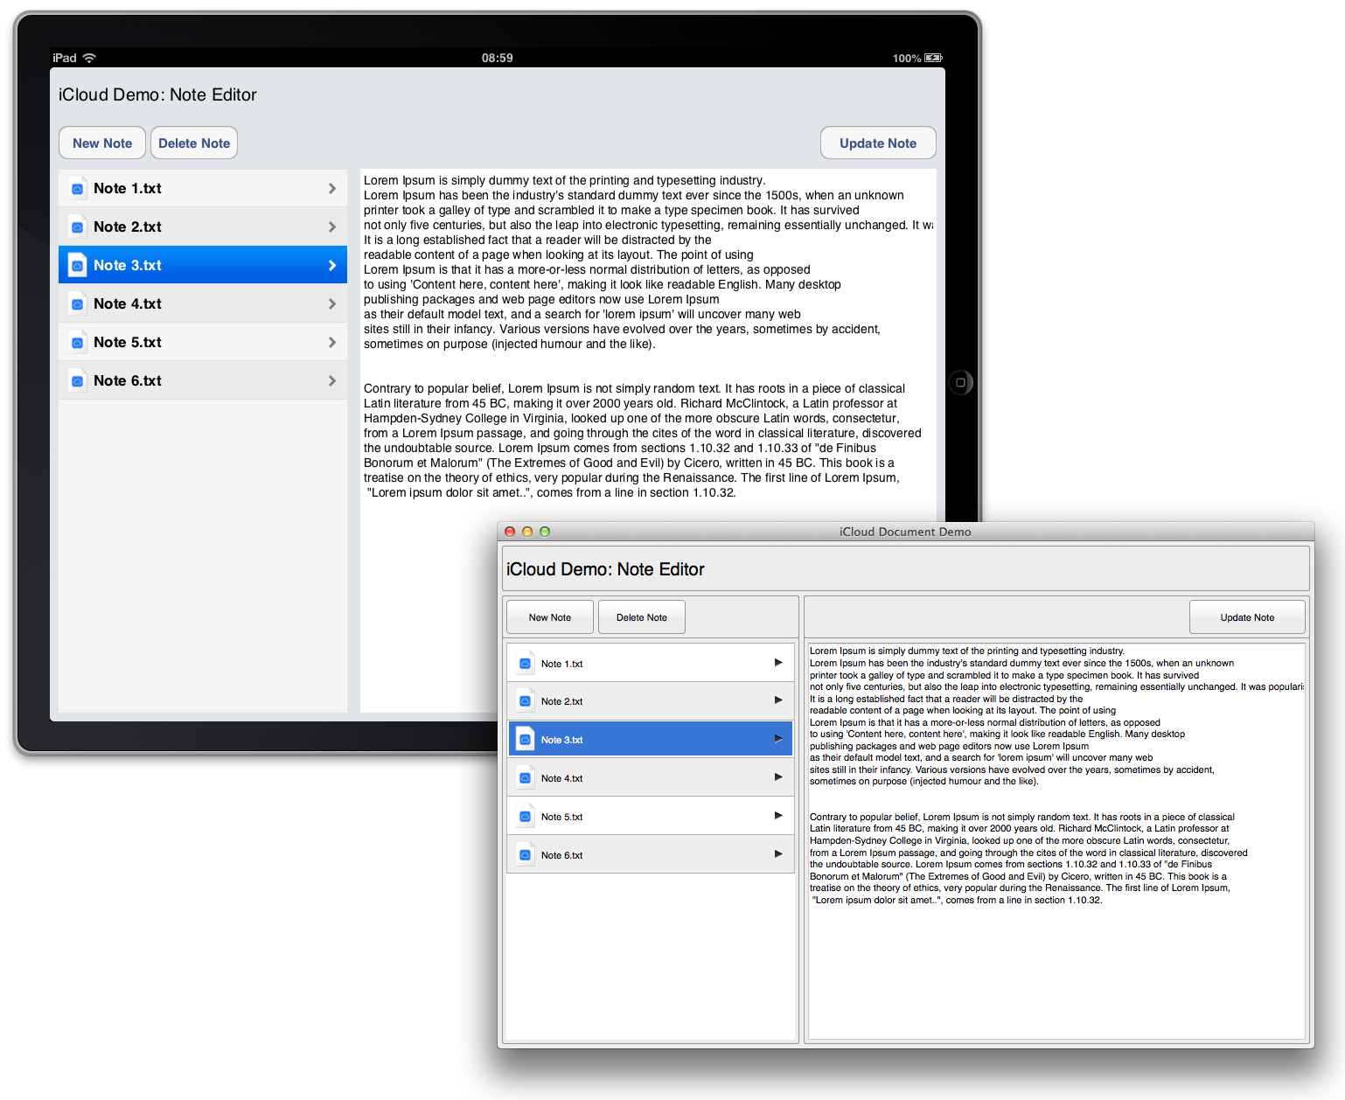Click the Note 5.txt document icon in Mac window
The width and height of the screenshot is (1345, 1100).
pyautogui.click(x=525, y=817)
